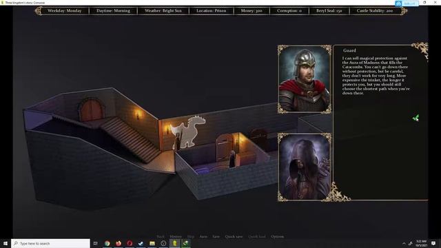Select the arched red door atop the stairs

[91, 110]
